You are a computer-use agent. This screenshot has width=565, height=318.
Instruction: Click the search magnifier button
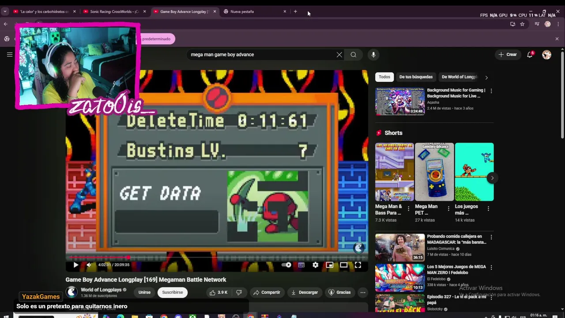click(353, 55)
